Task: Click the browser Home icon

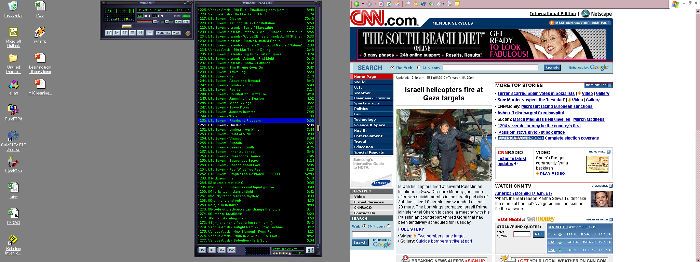Action: tap(397, 4)
